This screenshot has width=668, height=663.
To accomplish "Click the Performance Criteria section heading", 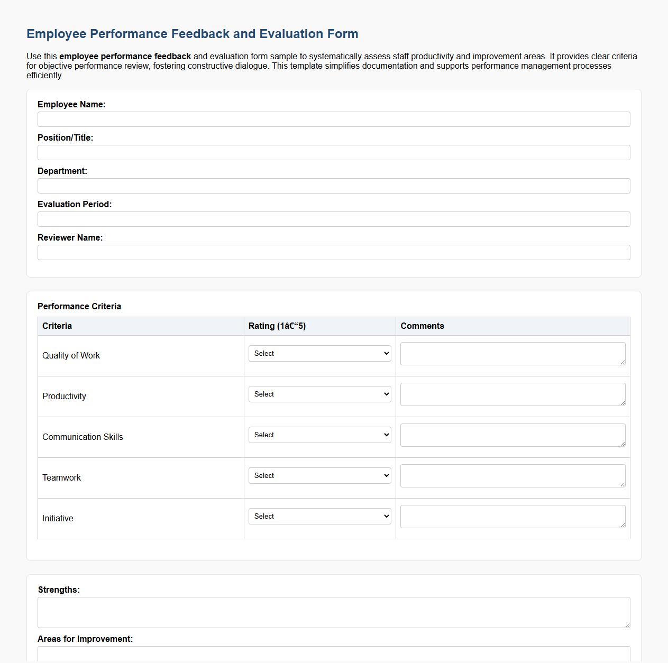I will point(79,306).
